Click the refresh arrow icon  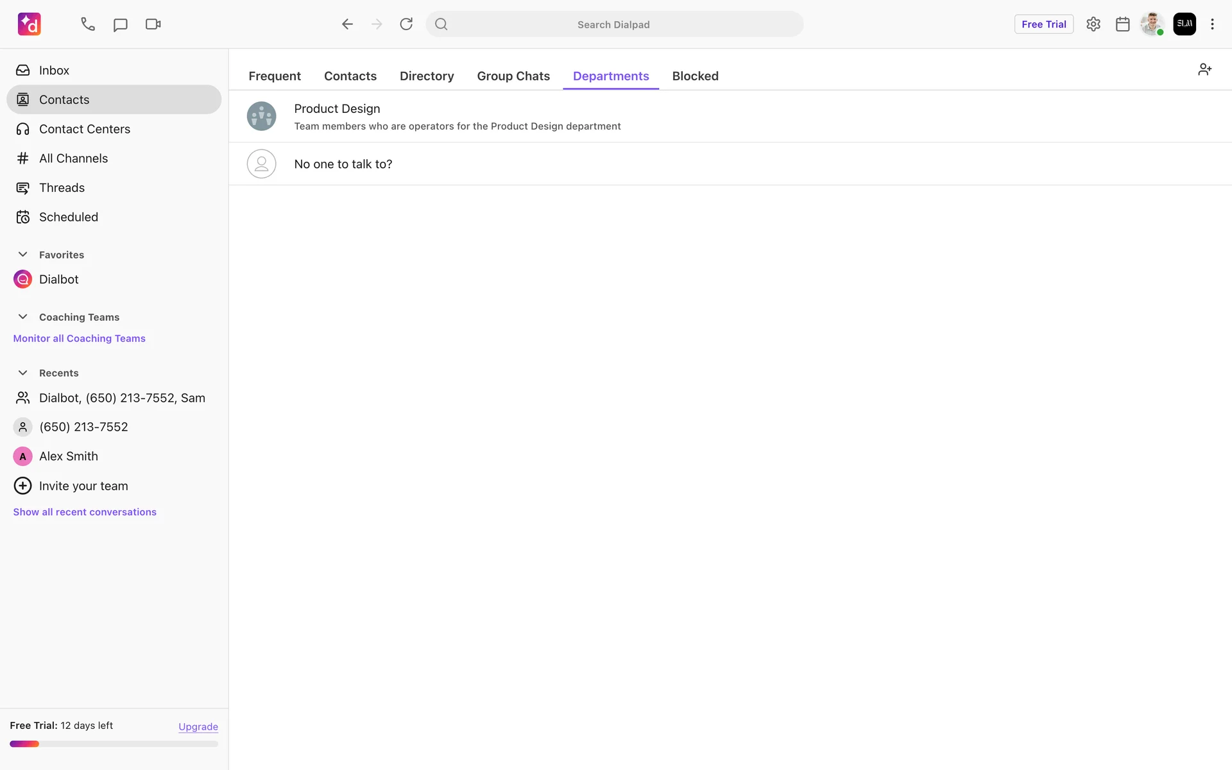tap(406, 24)
